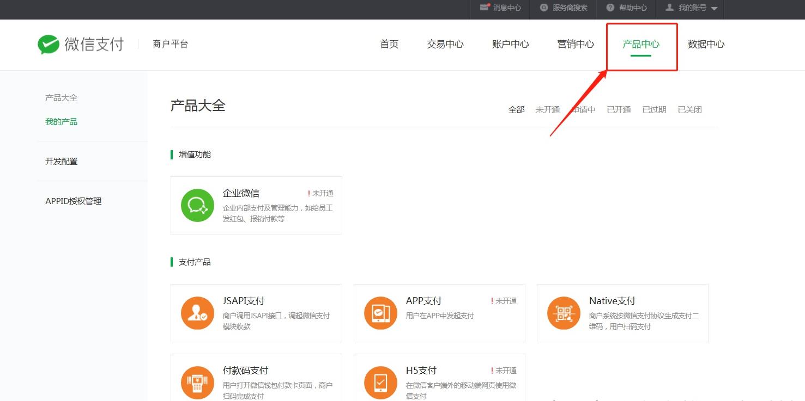The height and width of the screenshot is (401, 805).
Task: Open 账户中心 navigation tab
Action: 511,44
